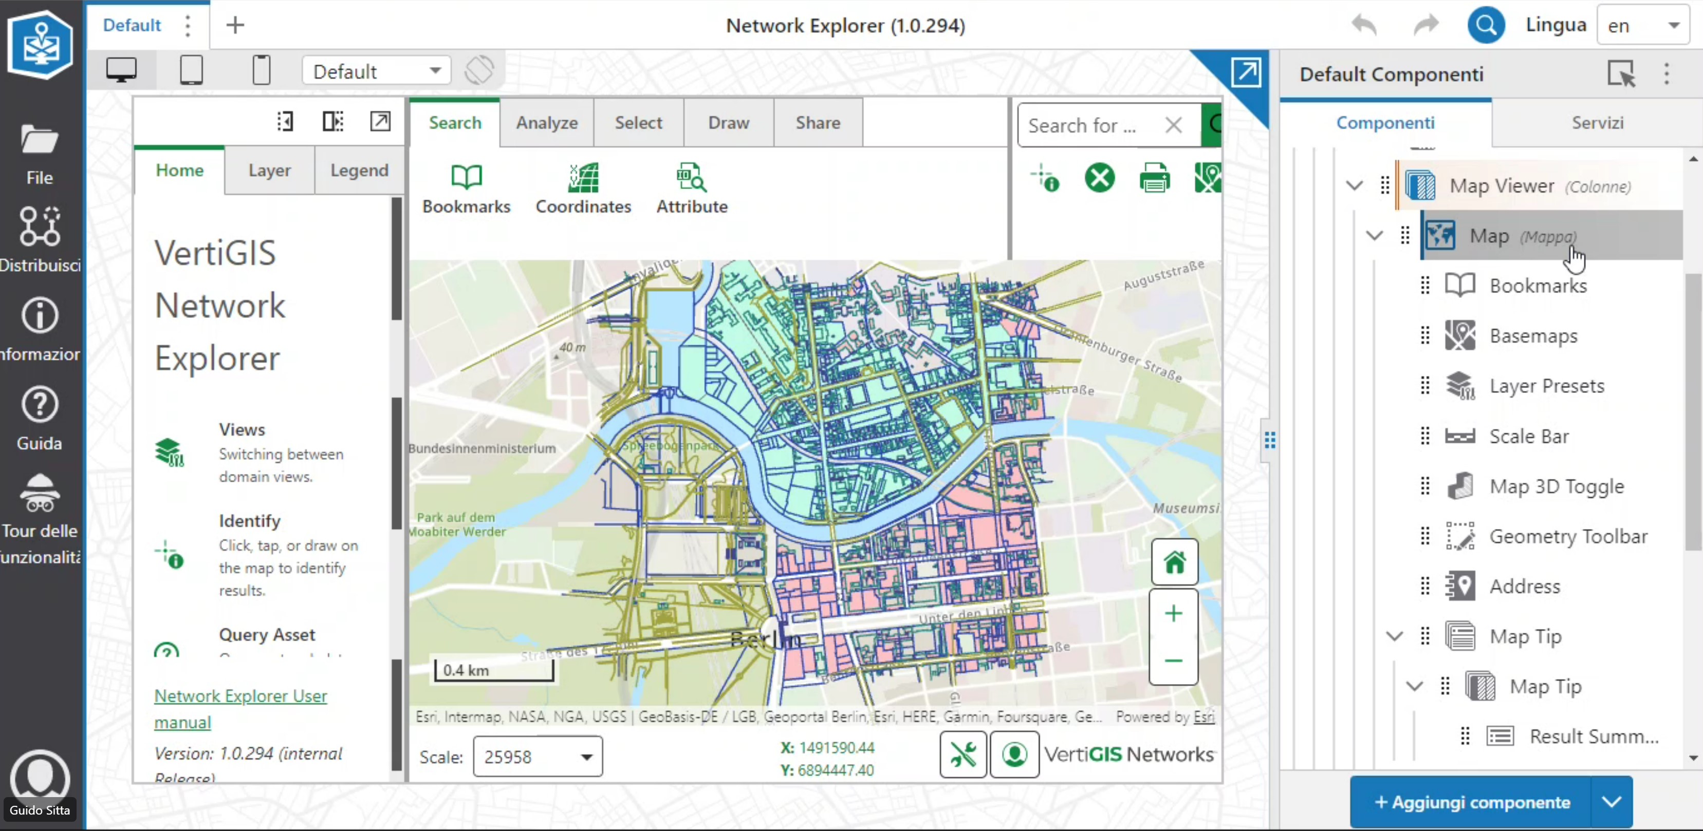Click the pop-out preview arrow icon
The image size is (1703, 831).
[1246, 72]
